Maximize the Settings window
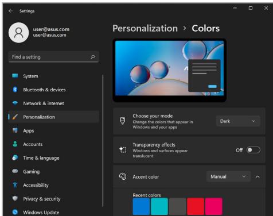This screenshot has height=216, width=273. (x=251, y=8)
